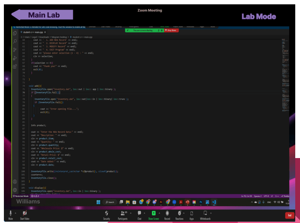
Task: Open the Source Control icon
Action: (15, 50)
